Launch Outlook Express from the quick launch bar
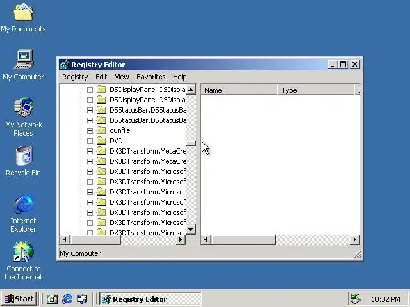 [82, 299]
